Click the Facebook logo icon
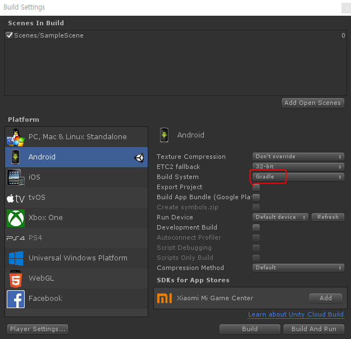This screenshot has width=351, height=339. 16,299
